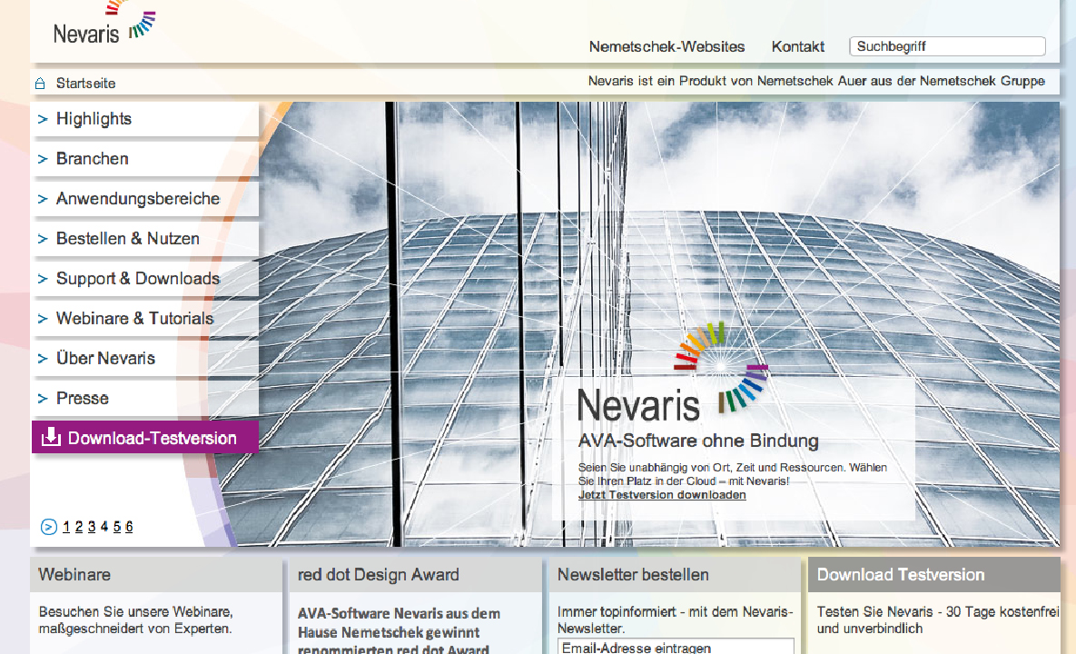Click the Webinare box heading
Image resolution: width=1076 pixels, height=654 pixels.
74,574
